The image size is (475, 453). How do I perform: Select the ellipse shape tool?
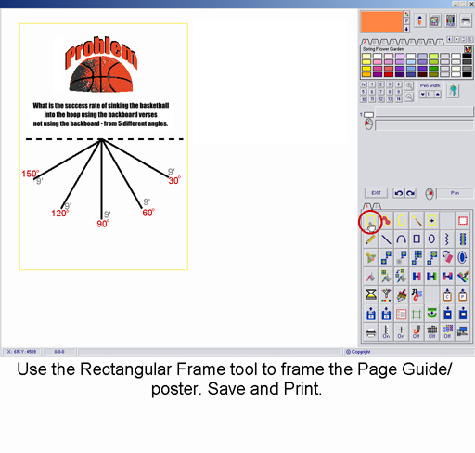[431, 239]
